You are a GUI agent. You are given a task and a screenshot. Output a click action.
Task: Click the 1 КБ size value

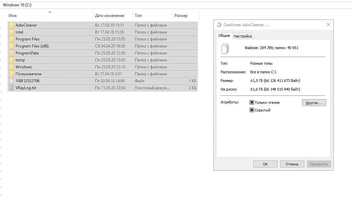192,81
